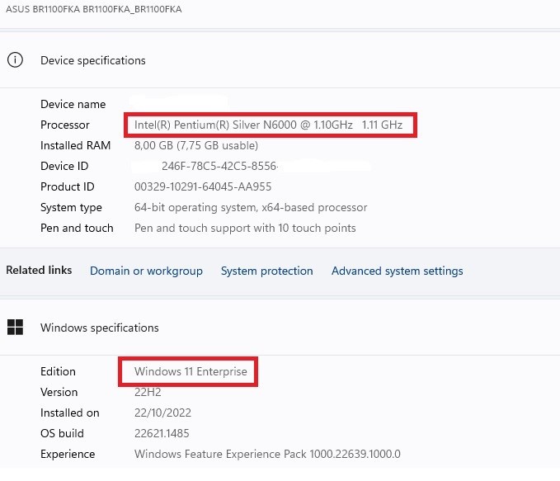Select the Windows 11 Enterprise value
The height and width of the screenshot is (481, 560).
pos(191,371)
